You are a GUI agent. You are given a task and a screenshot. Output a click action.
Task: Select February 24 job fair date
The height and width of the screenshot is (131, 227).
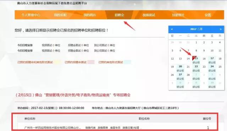(x=212, y=68)
